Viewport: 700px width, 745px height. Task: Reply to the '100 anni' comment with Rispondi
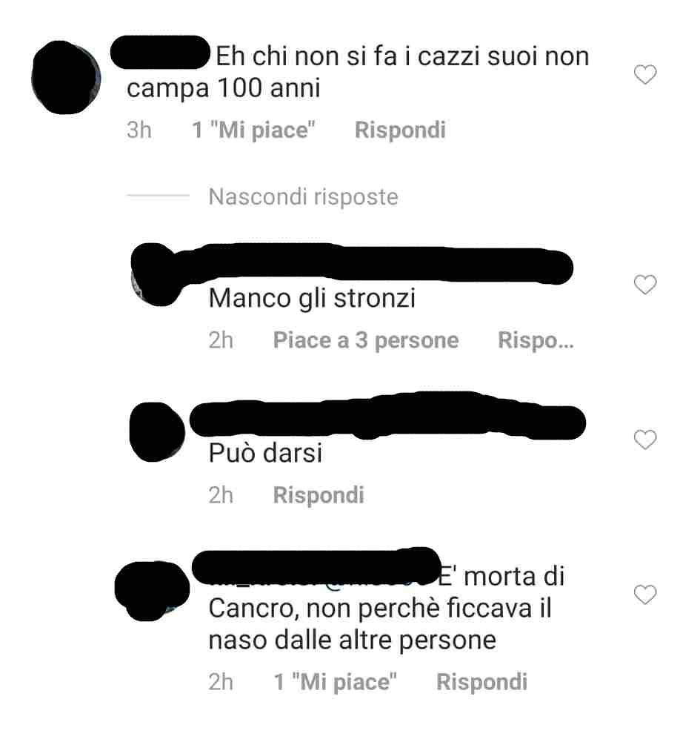click(400, 130)
